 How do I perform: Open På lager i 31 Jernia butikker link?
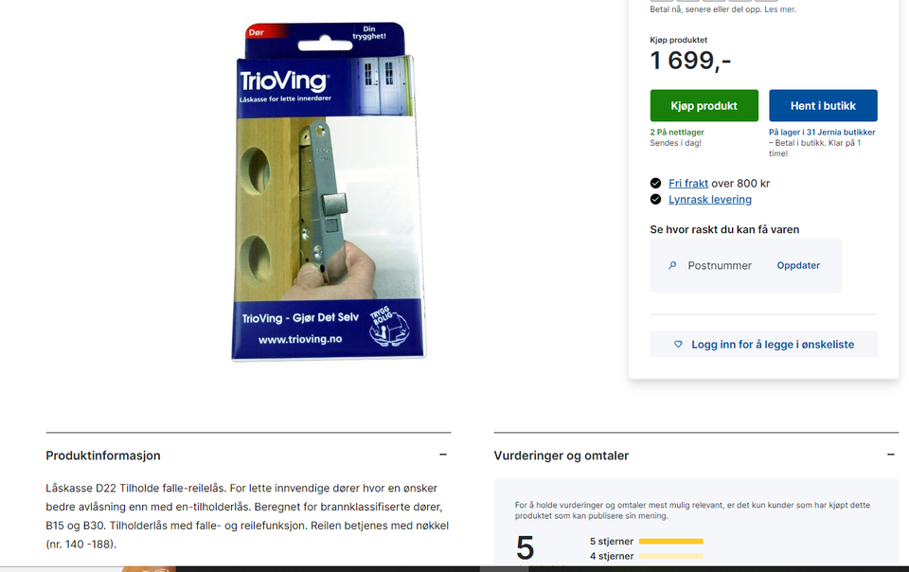point(822,133)
